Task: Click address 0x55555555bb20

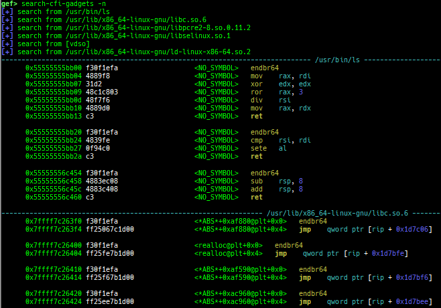Action: pos(54,132)
